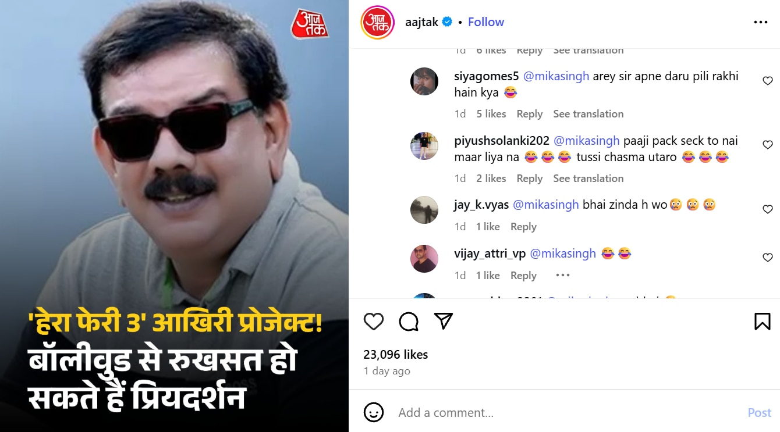This screenshot has width=780, height=432.
Task: Open @mikasingh mention in siyagomes5 comment
Action: (x=556, y=76)
